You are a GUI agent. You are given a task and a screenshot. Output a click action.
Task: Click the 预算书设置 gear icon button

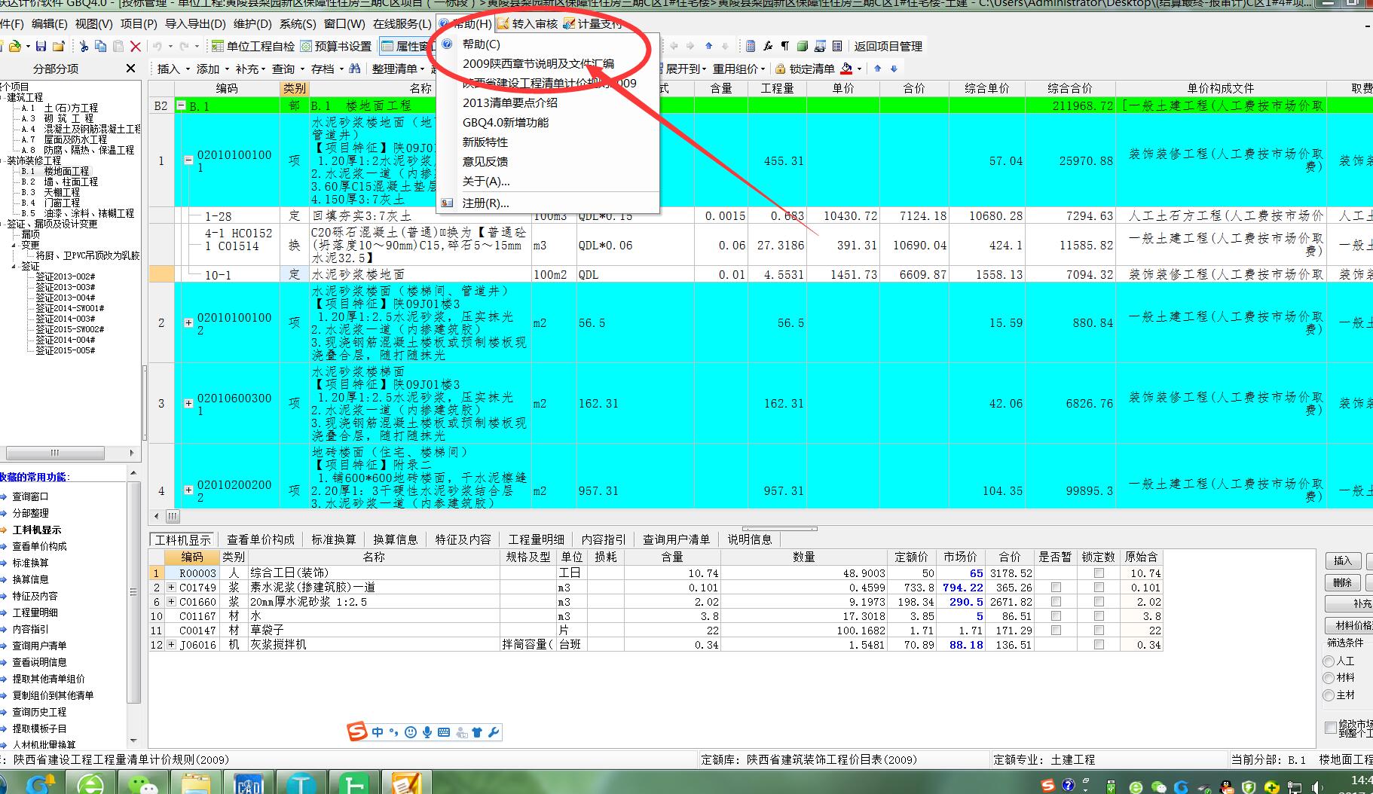coord(336,47)
